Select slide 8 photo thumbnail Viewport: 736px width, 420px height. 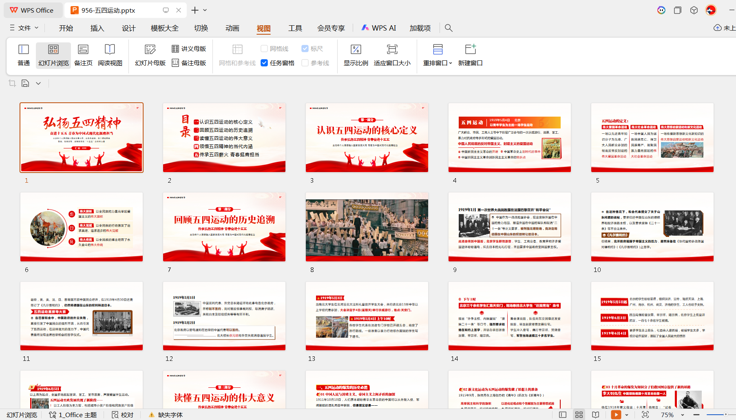coord(367,227)
